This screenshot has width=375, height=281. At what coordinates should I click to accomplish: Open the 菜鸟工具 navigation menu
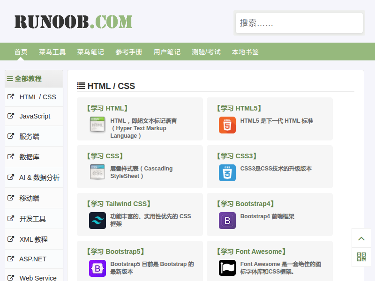coord(52,52)
